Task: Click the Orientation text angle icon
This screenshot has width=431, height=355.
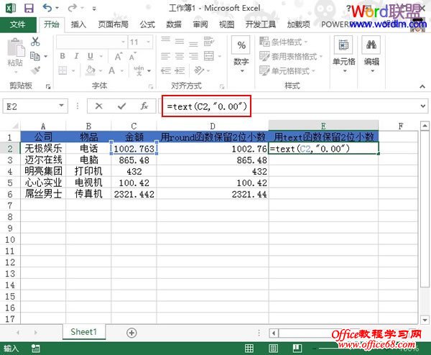Action: 199,70
